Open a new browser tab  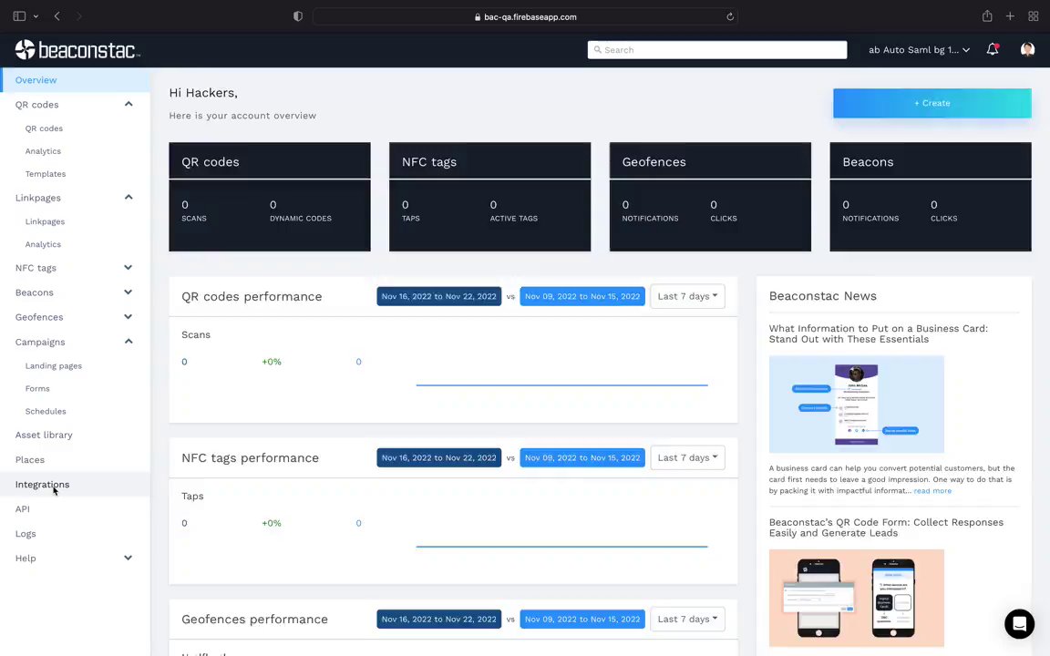tap(1010, 16)
